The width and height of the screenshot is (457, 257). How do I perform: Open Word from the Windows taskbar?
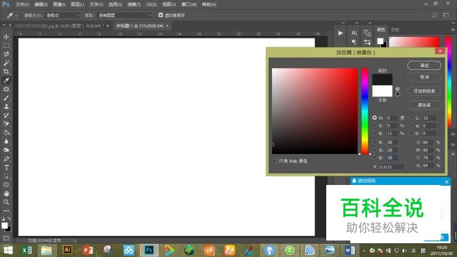[350, 250]
